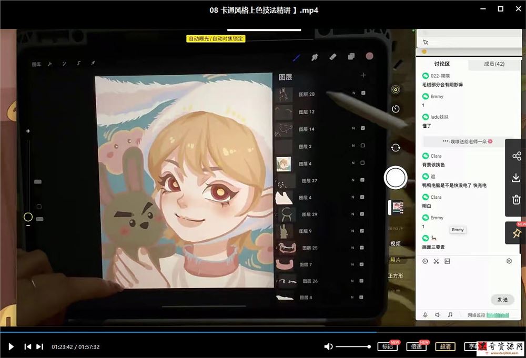
Task: Open the pink active color swatch
Action: 369,56
